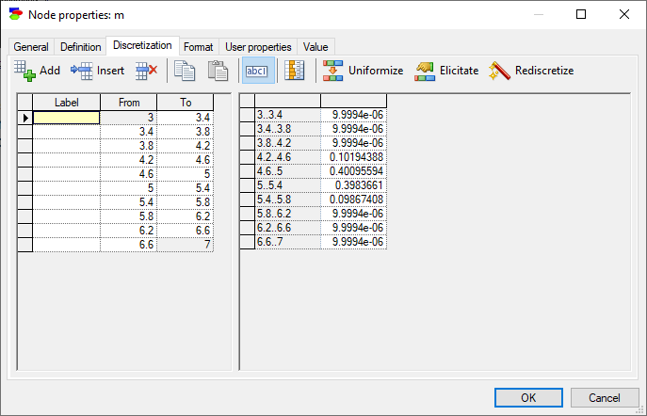Image resolution: width=647 pixels, height=416 pixels.
Task: Click the From cell showing 4.6
Action: coord(129,174)
